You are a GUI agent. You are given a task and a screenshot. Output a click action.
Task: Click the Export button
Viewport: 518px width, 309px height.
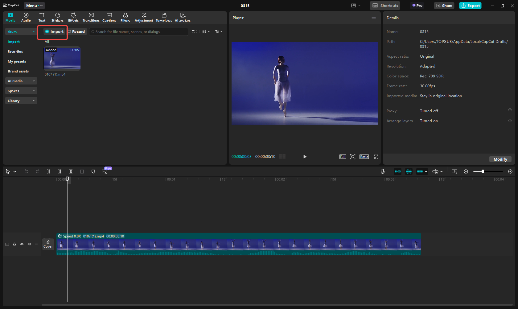[x=470, y=5]
